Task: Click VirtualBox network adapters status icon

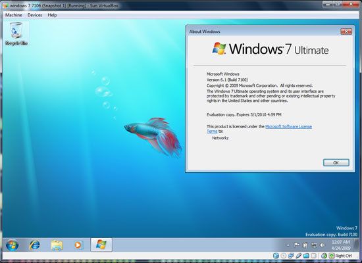Action: pos(291,256)
